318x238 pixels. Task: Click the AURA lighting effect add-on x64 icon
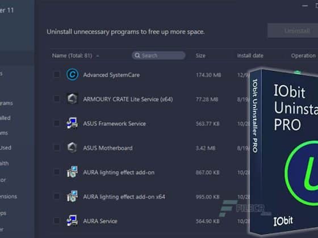(72, 196)
